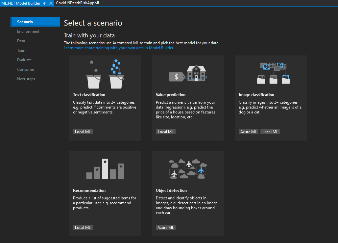Image resolution: width=338 pixels, height=243 pixels.
Task: Click the Image classification folders icon
Action: [x=273, y=73]
